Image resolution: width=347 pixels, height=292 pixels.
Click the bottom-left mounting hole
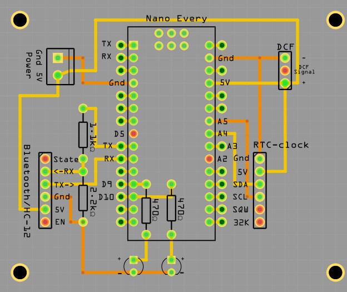(x=20, y=273)
